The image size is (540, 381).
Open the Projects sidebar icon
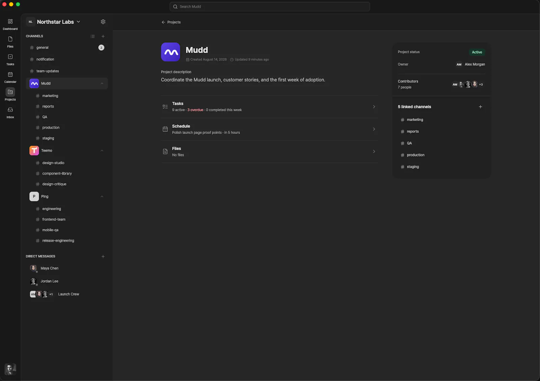pyautogui.click(x=10, y=92)
